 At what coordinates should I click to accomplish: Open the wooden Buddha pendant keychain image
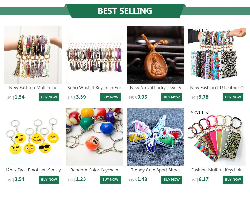click(x=156, y=55)
